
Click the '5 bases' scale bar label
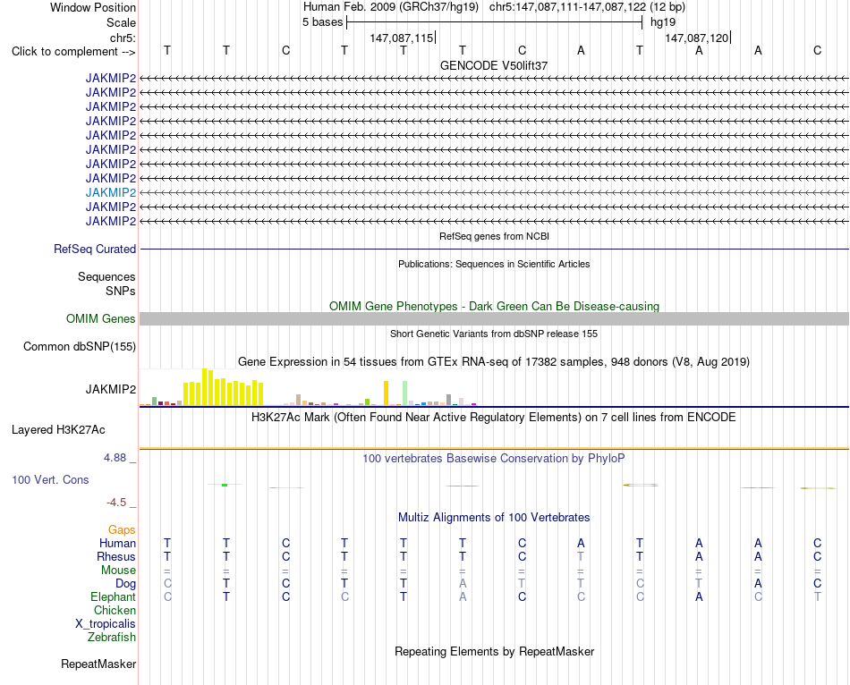click(322, 22)
